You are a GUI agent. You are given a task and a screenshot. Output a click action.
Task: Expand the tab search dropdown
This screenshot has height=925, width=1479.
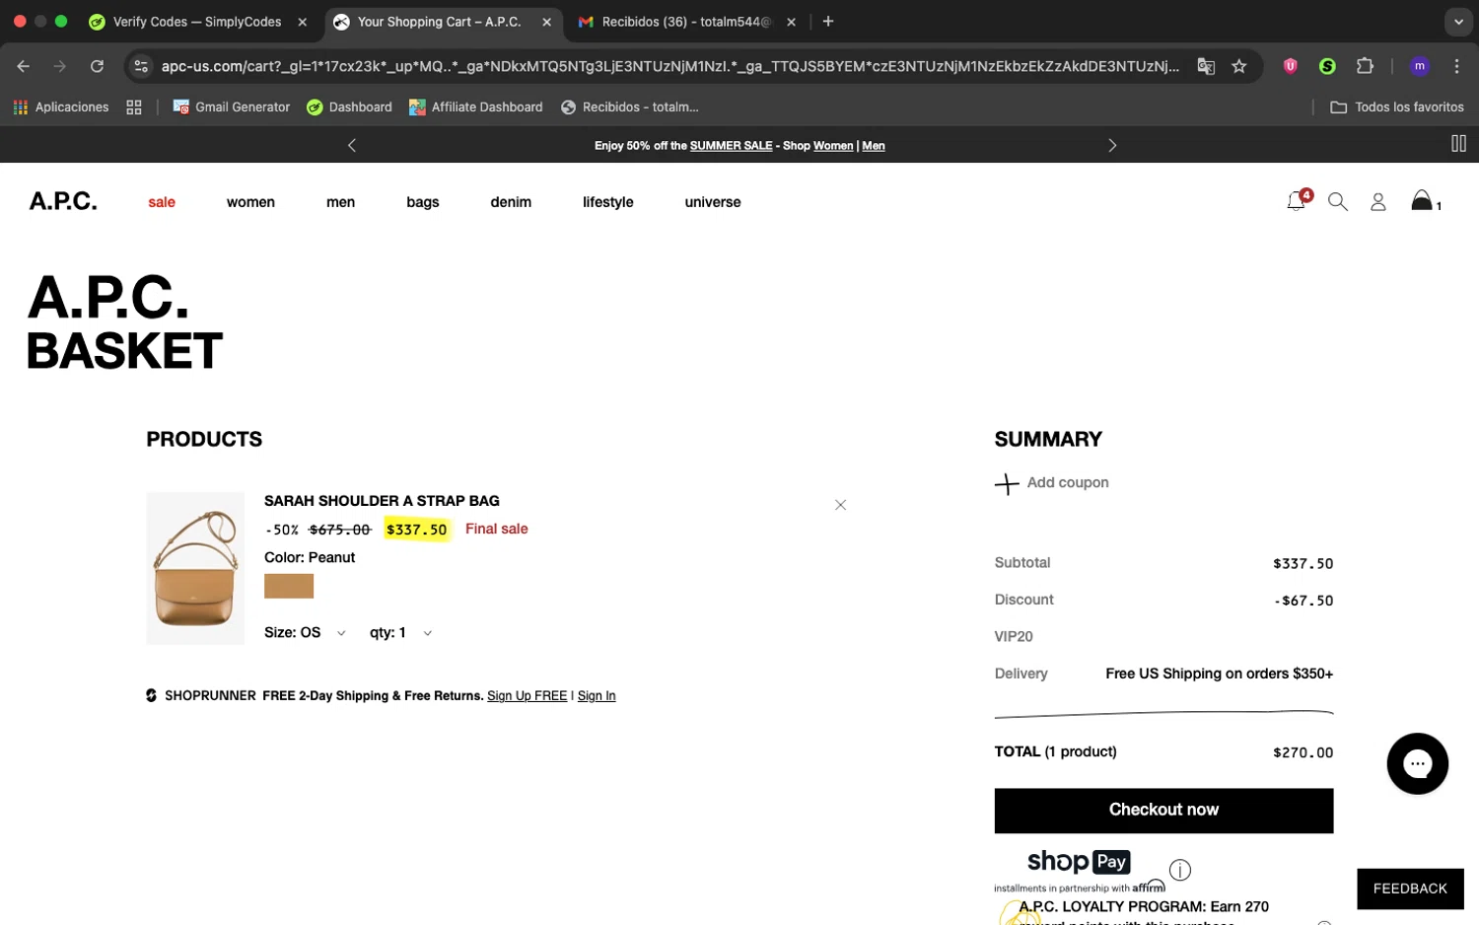coord(1458,21)
